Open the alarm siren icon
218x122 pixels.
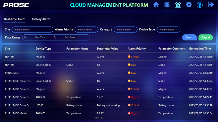[x=178, y=5]
